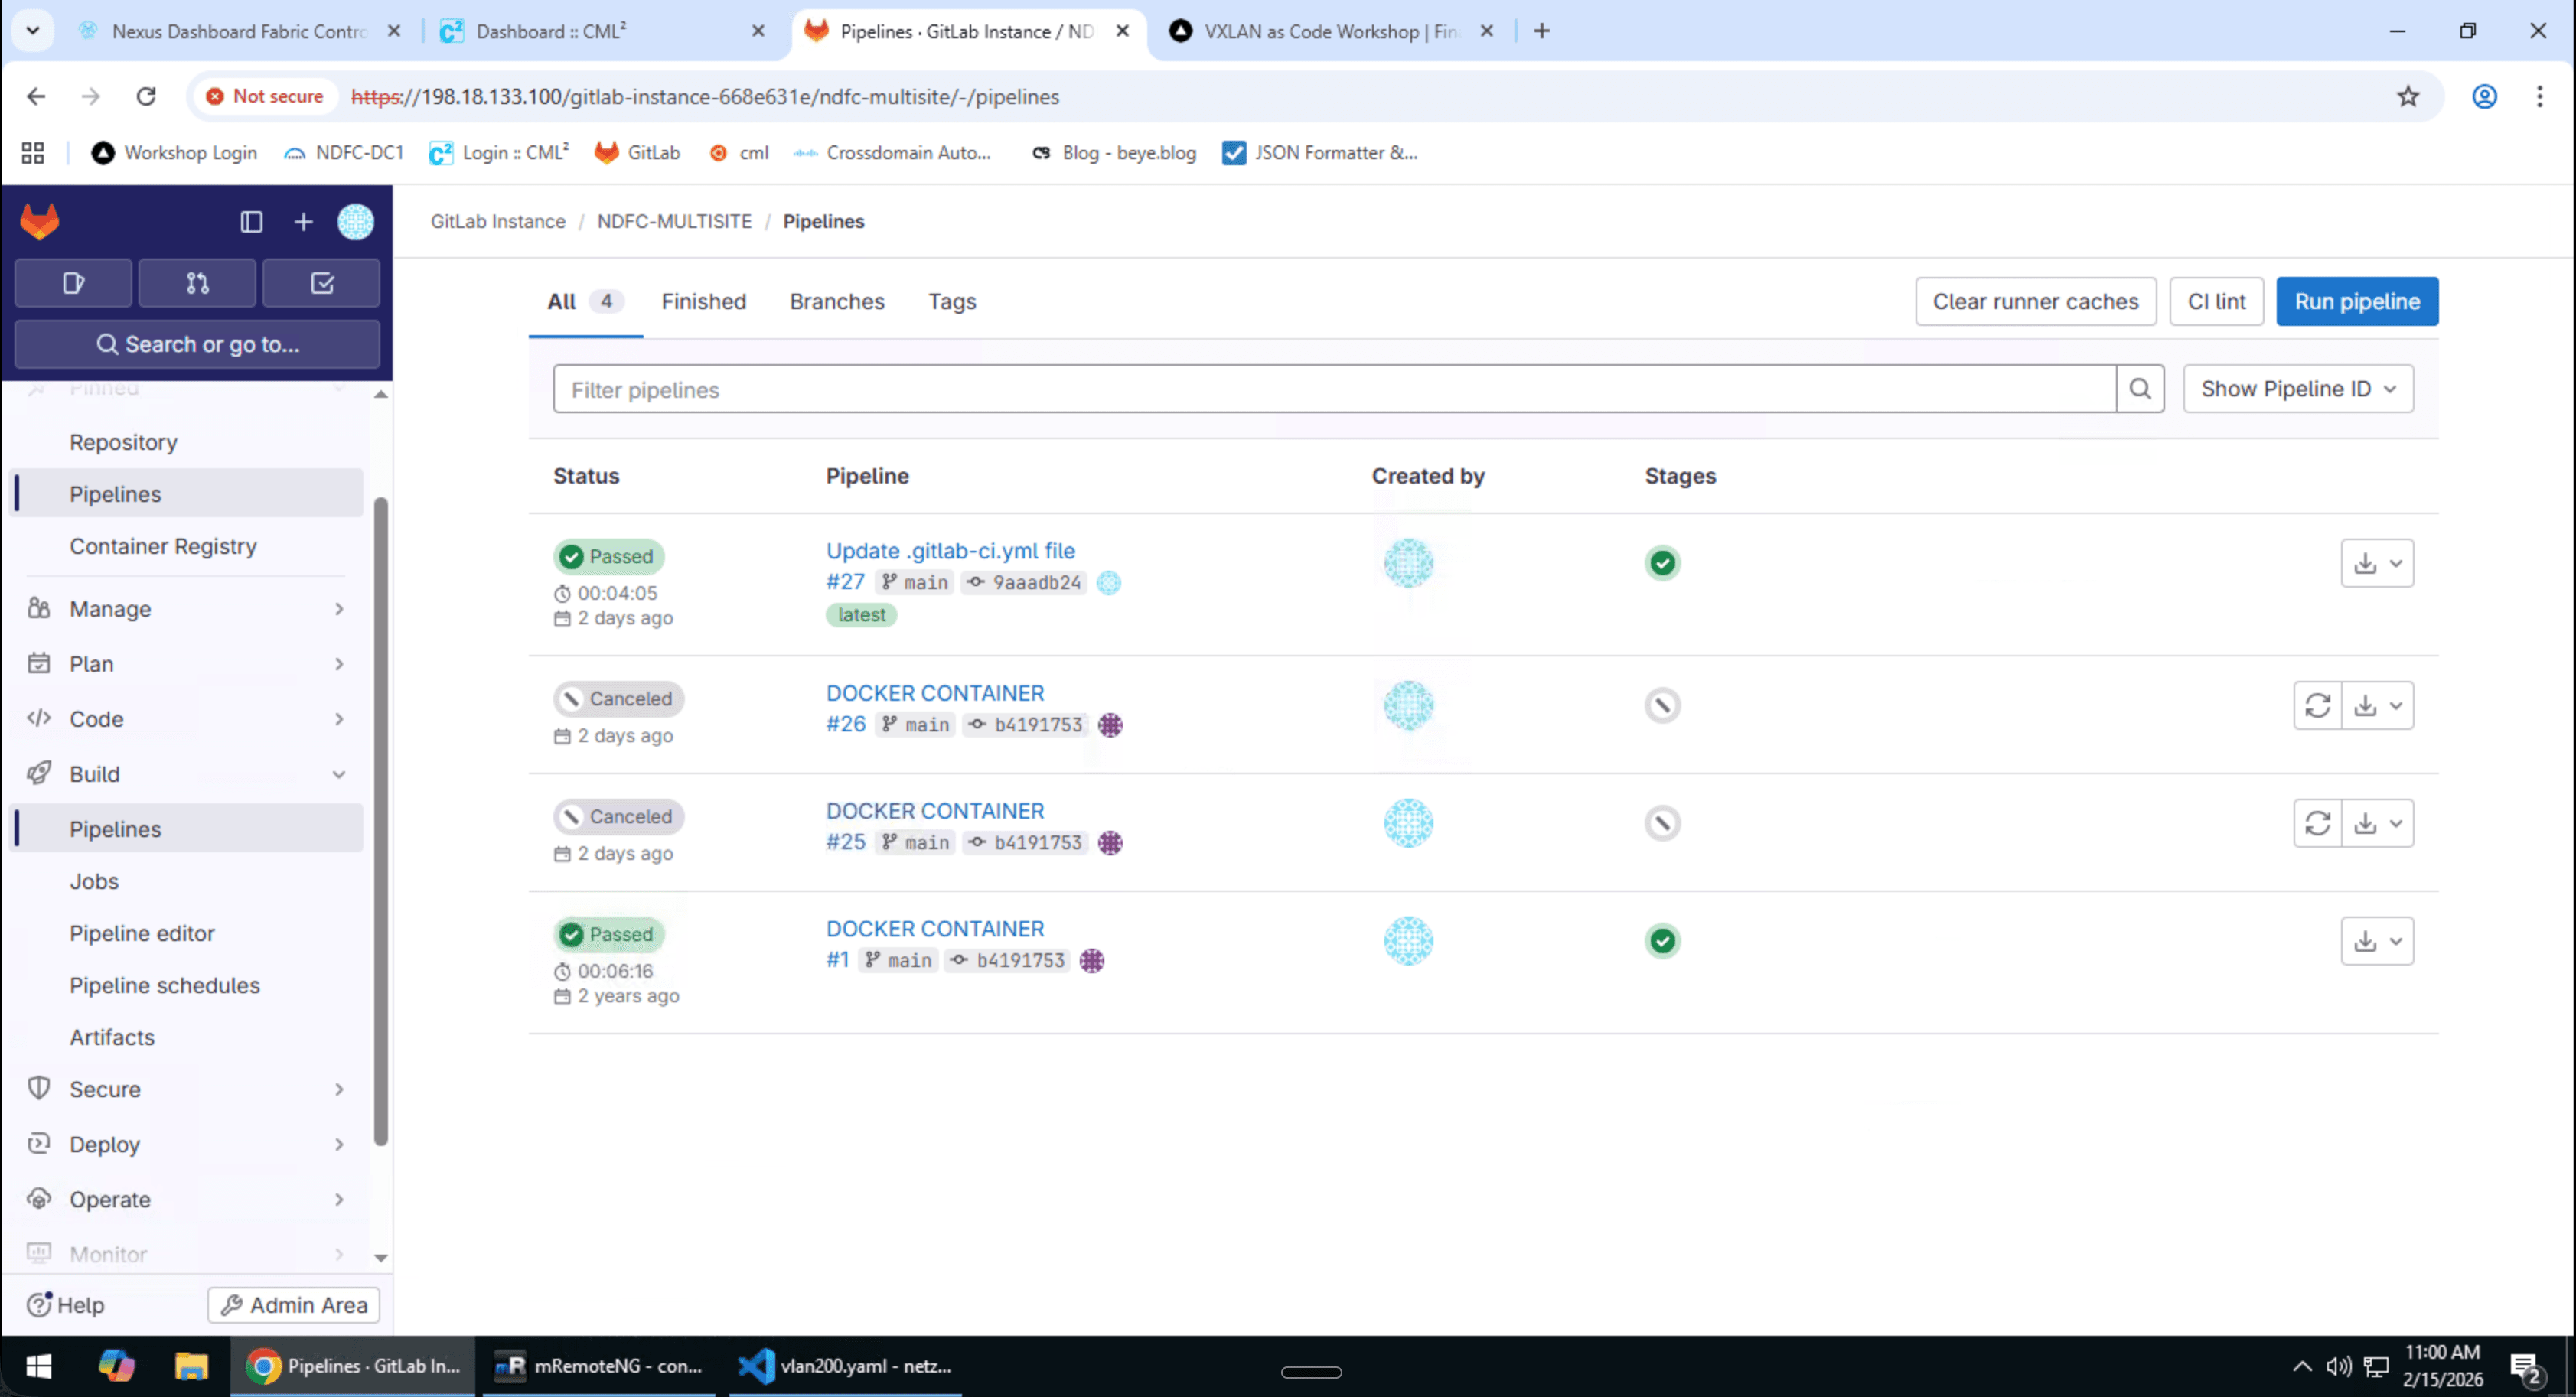2576x1397 pixels.
Task: Open the to-do list icon in sidebar
Action: (x=321, y=283)
